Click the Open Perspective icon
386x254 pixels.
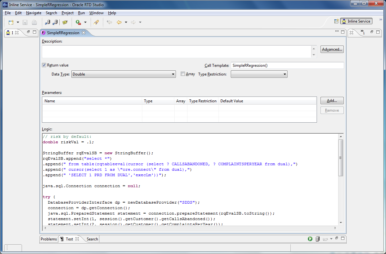click(336, 21)
